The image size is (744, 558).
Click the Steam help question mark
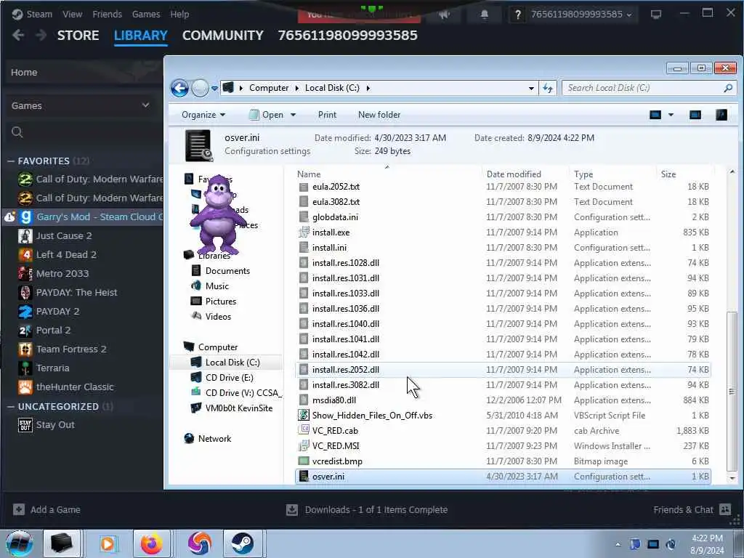tap(517, 15)
